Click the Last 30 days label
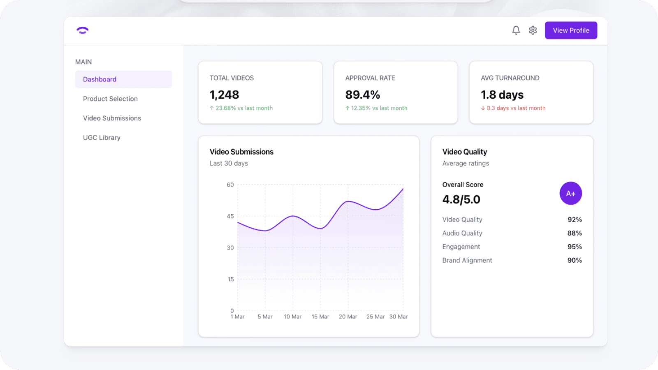The image size is (658, 370). 228,163
